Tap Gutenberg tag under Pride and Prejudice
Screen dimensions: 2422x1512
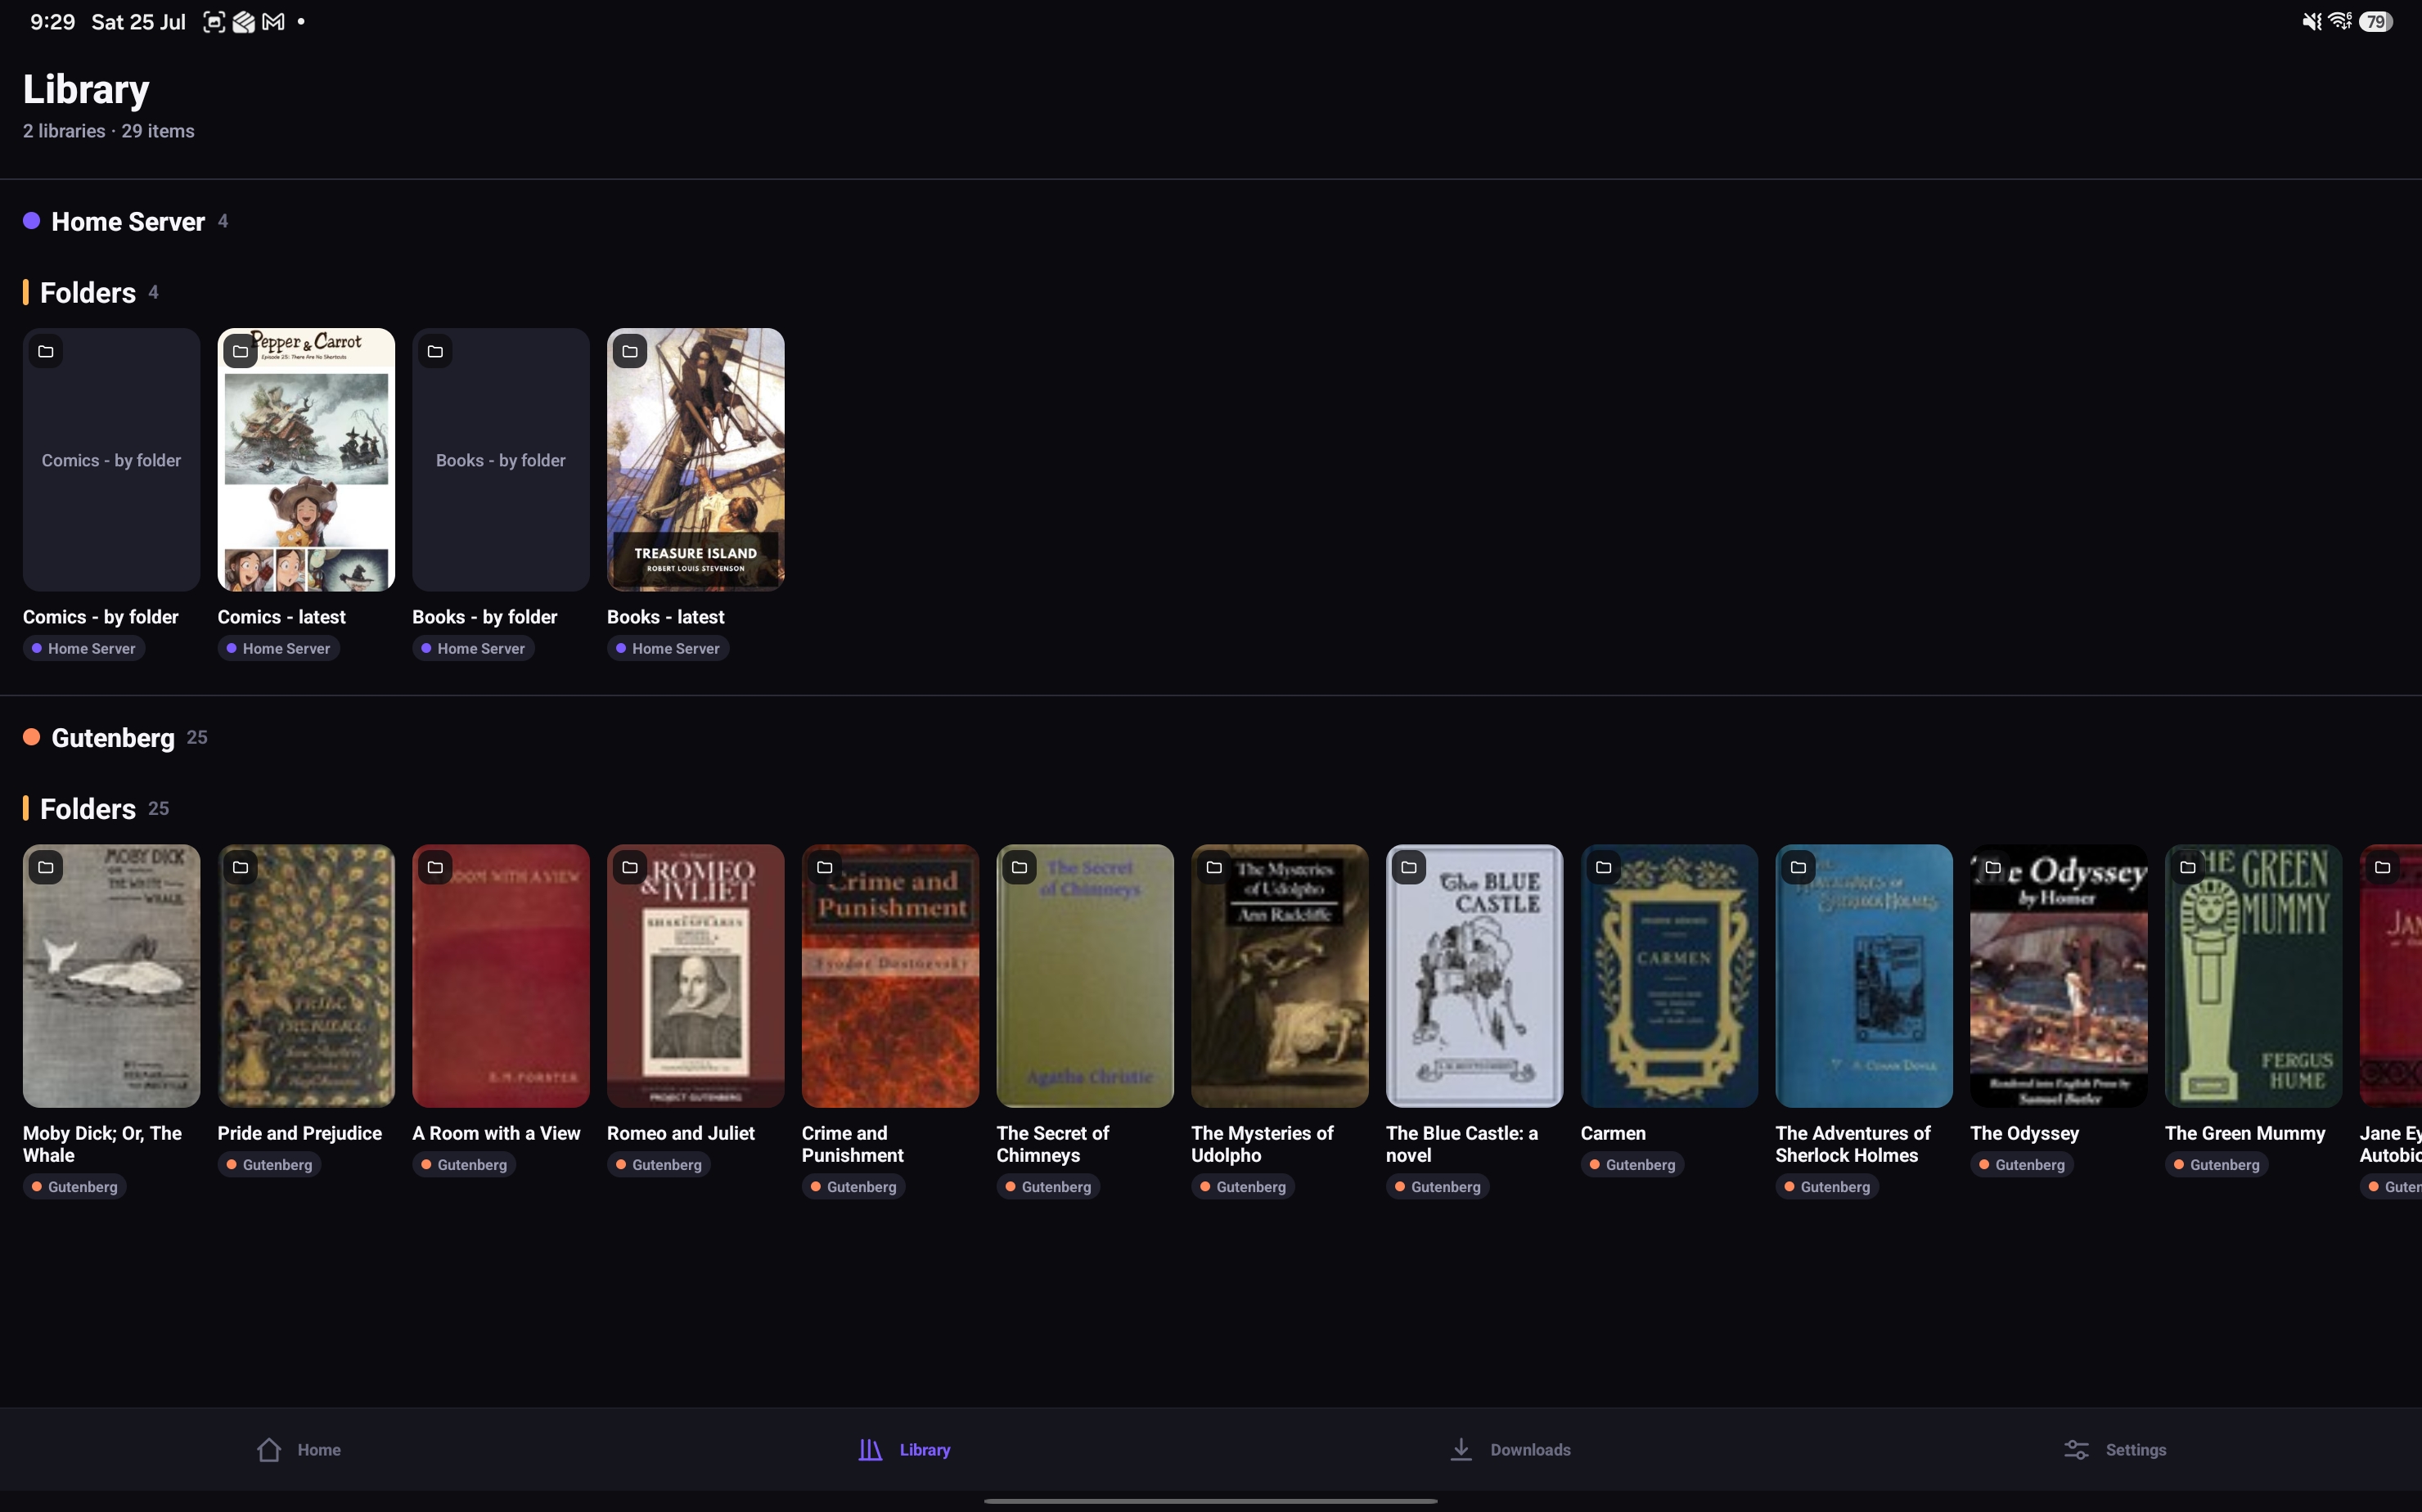(x=269, y=1164)
